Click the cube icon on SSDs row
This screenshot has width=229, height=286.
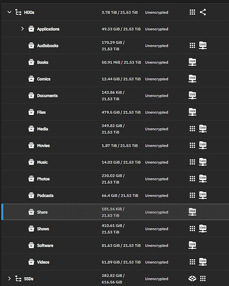coord(192,279)
